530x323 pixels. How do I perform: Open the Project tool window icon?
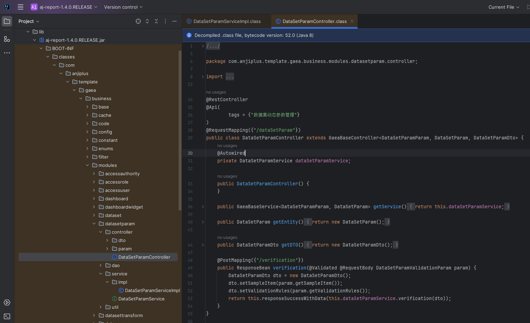(7, 21)
